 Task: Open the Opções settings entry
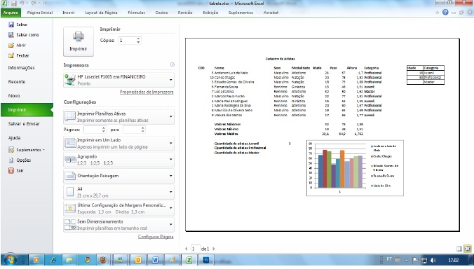20,160
